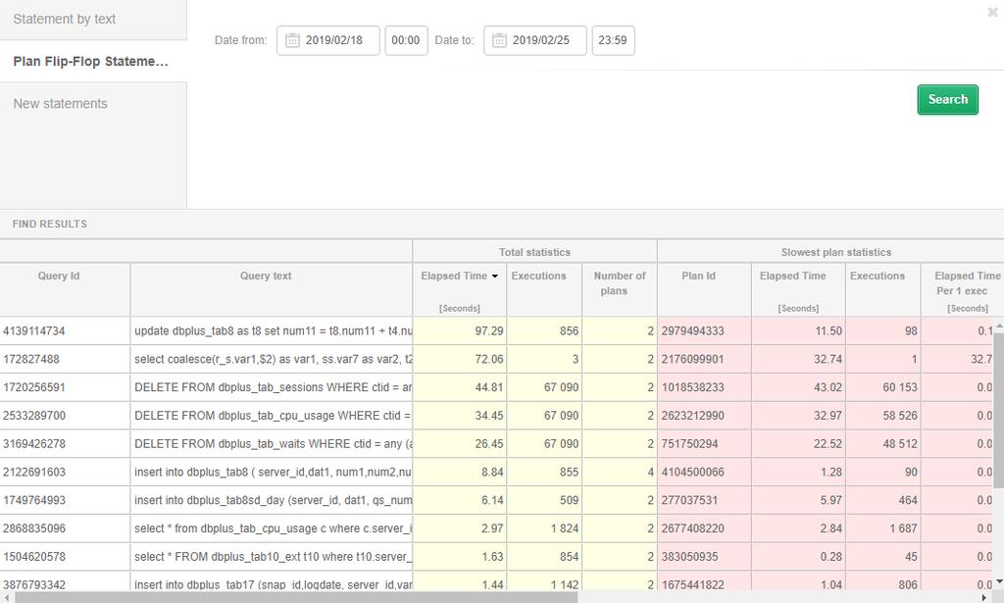Select query id 4139114734
This screenshot has width=1004, height=603.
point(34,331)
